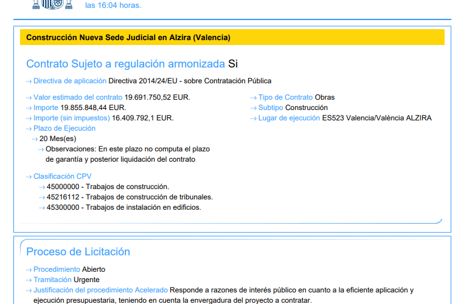
Task: Click the Observaciones note under execution period
Action: pyautogui.click(x=127, y=154)
